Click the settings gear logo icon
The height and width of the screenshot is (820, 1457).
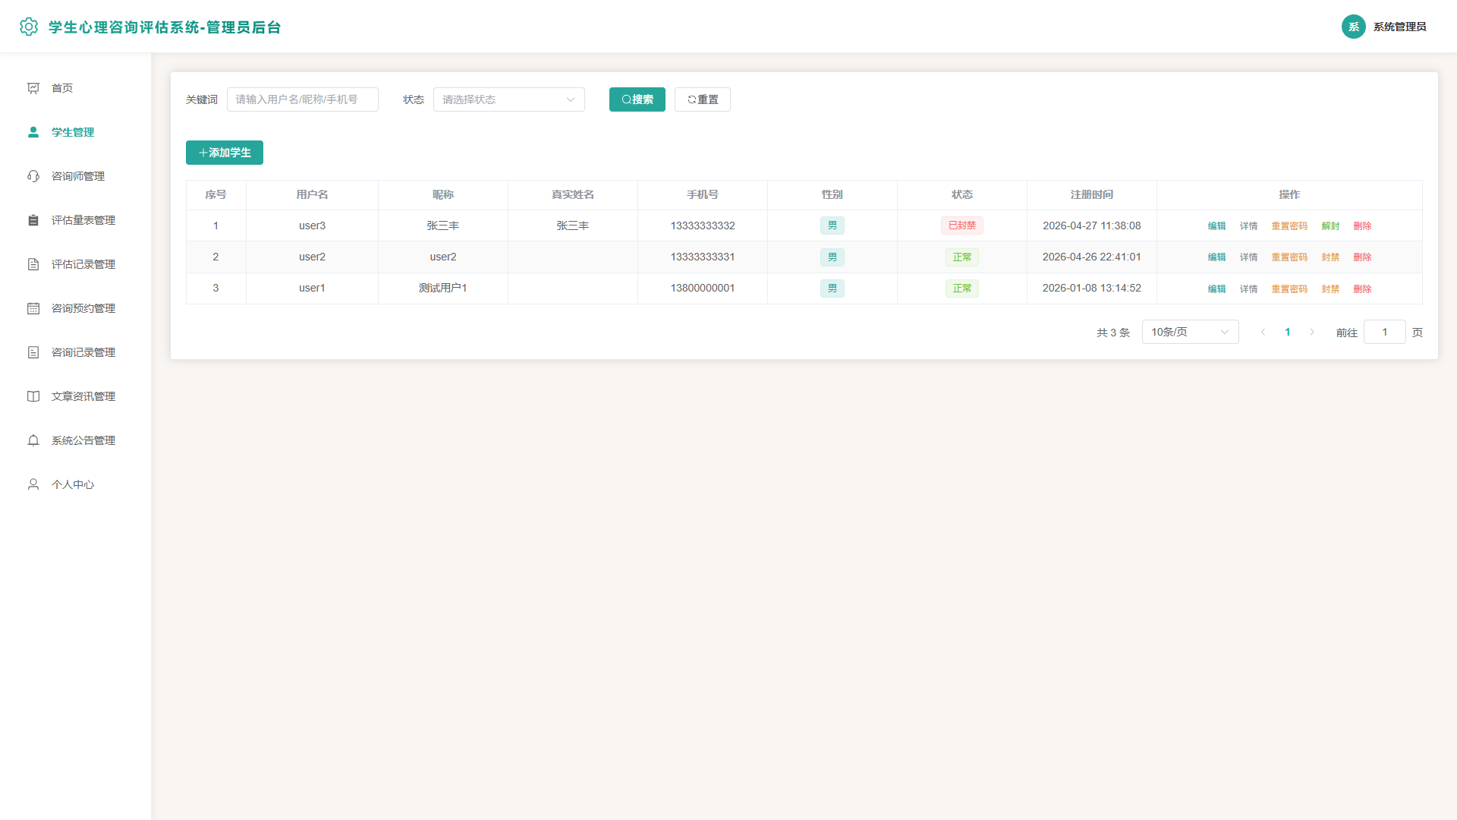pos(29,27)
